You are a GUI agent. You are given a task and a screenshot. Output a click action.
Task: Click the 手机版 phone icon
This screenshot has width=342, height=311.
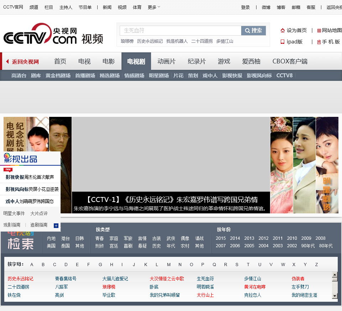pos(319,42)
